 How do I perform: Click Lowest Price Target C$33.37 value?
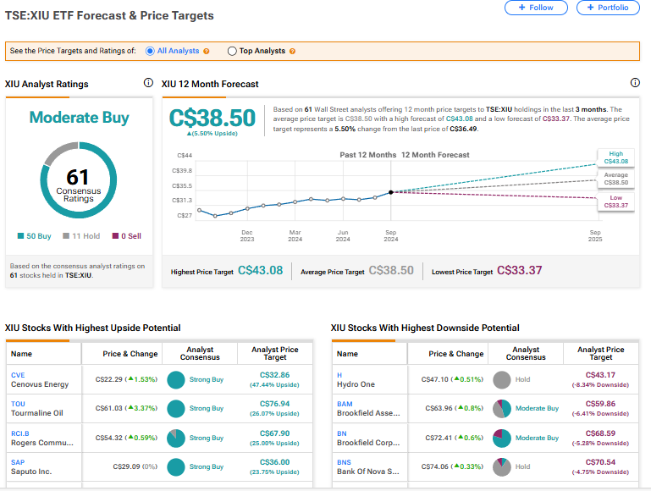(x=520, y=271)
